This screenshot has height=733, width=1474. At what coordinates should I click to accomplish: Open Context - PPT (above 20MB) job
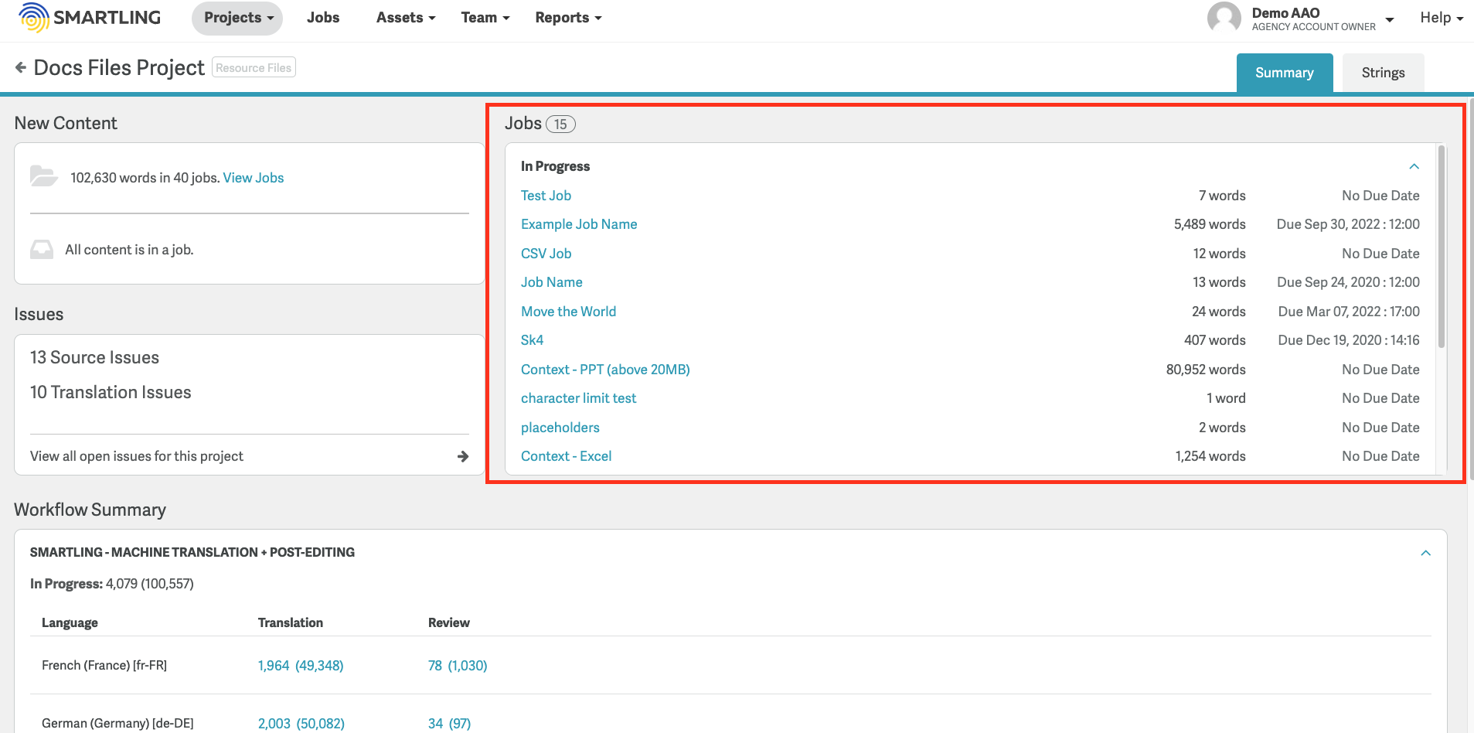tap(605, 370)
